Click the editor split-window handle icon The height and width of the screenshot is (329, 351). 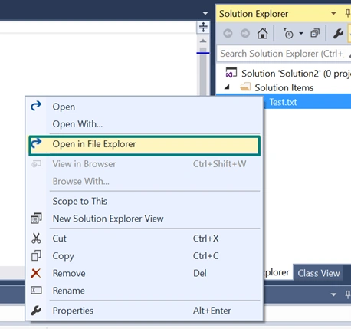(203, 27)
